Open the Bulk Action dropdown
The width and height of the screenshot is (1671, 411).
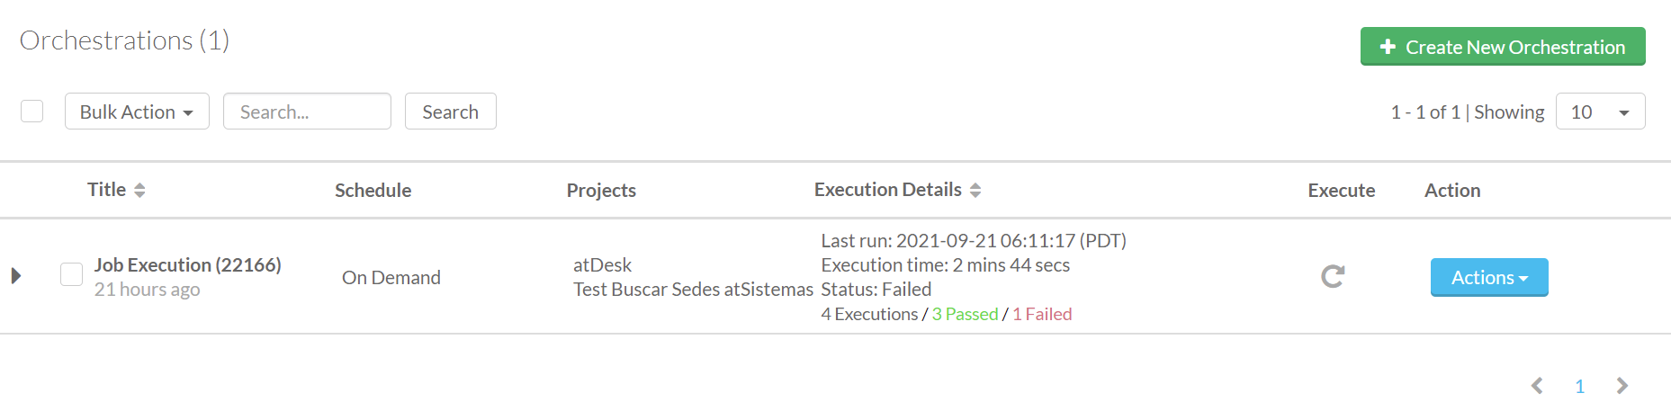click(x=137, y=112)
